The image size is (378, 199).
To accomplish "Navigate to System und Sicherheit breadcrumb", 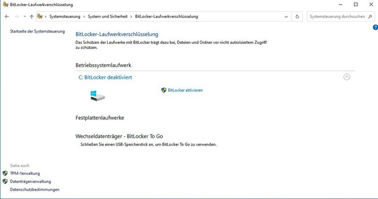I will coord(108,17).
